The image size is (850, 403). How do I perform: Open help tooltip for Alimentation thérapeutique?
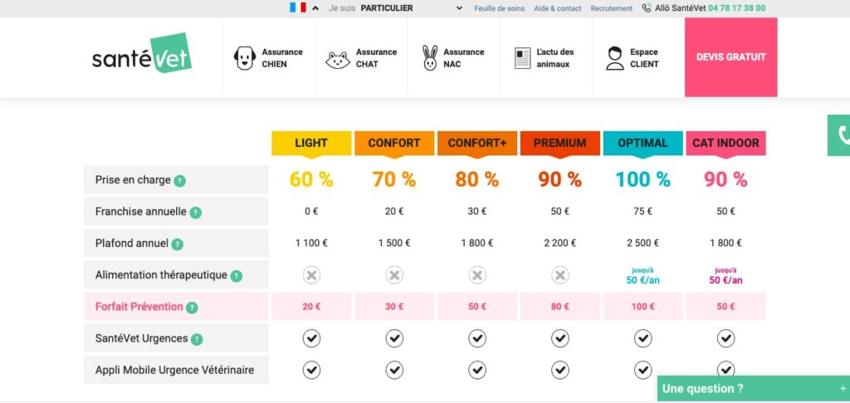(236, 276)
